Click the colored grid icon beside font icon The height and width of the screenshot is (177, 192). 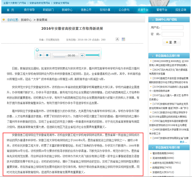point(123,39)
